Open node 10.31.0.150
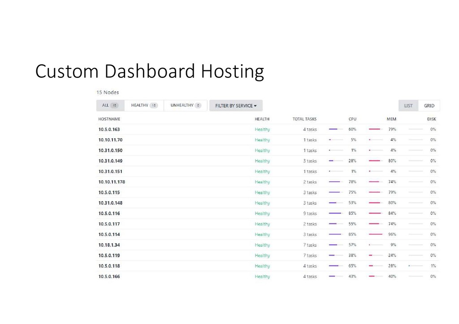The image size is (459, 324). point(110,150)
